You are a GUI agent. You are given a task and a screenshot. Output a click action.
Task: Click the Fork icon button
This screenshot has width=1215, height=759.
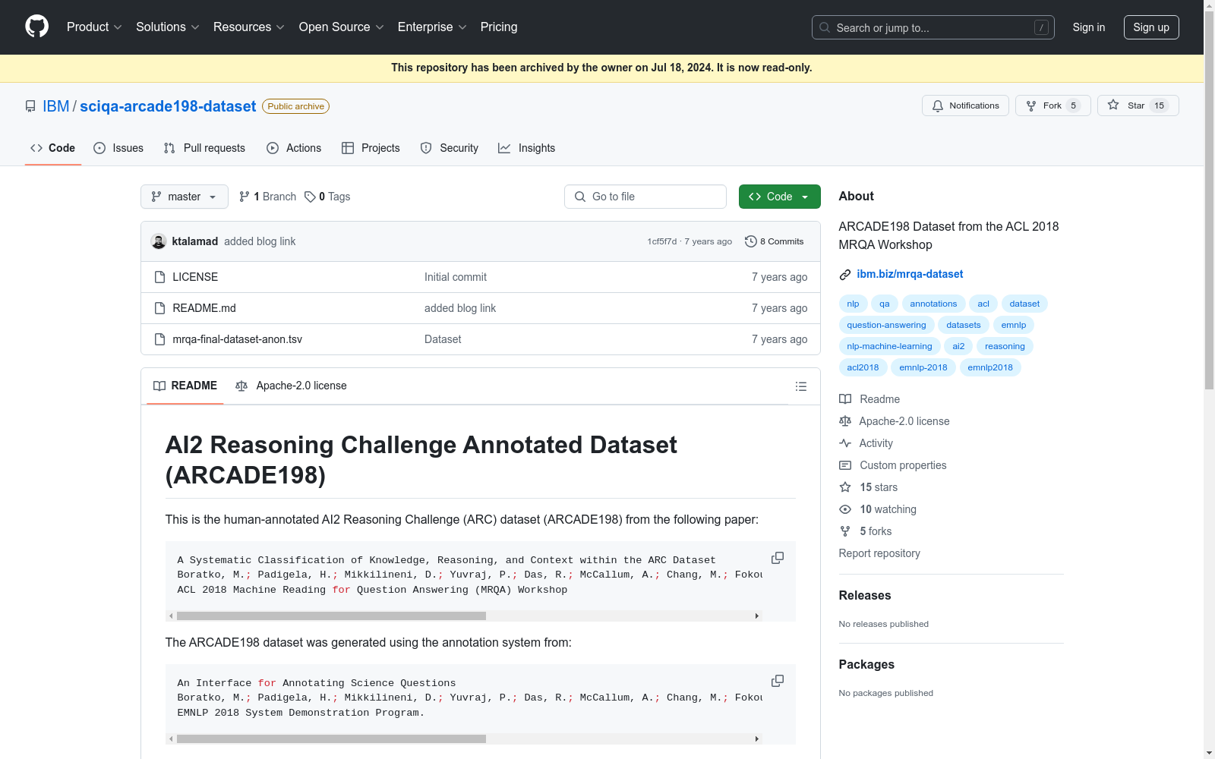tap(1031, 106)
